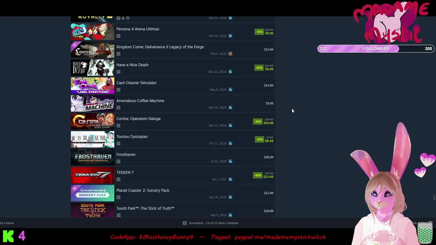
Task: Click Windows icon under Cash Cleaner Simulator
Action: (118, 90)
